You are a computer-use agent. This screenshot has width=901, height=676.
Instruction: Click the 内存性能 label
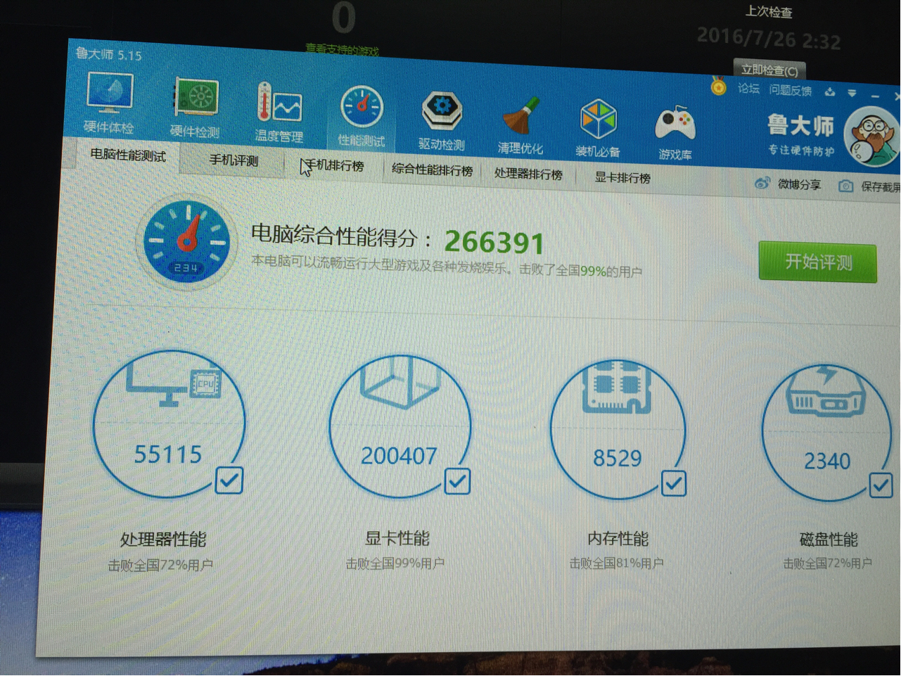pyautogui.click(x=618, y=539)
